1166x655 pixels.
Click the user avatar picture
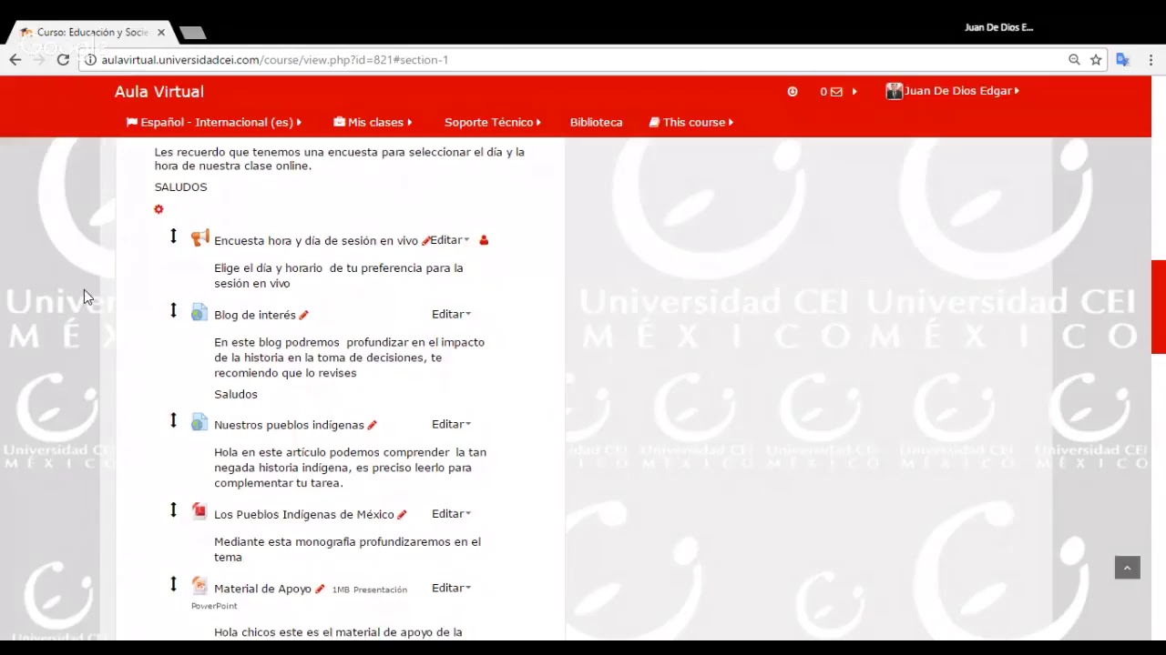coord(894,91)
